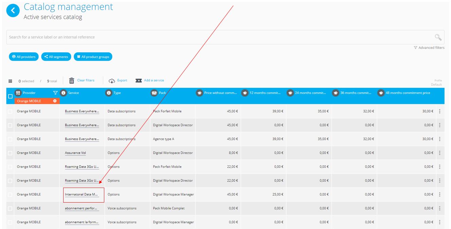The image size is (451, 229).
Task: Click the Service column info icon
Action: [63, 93]
